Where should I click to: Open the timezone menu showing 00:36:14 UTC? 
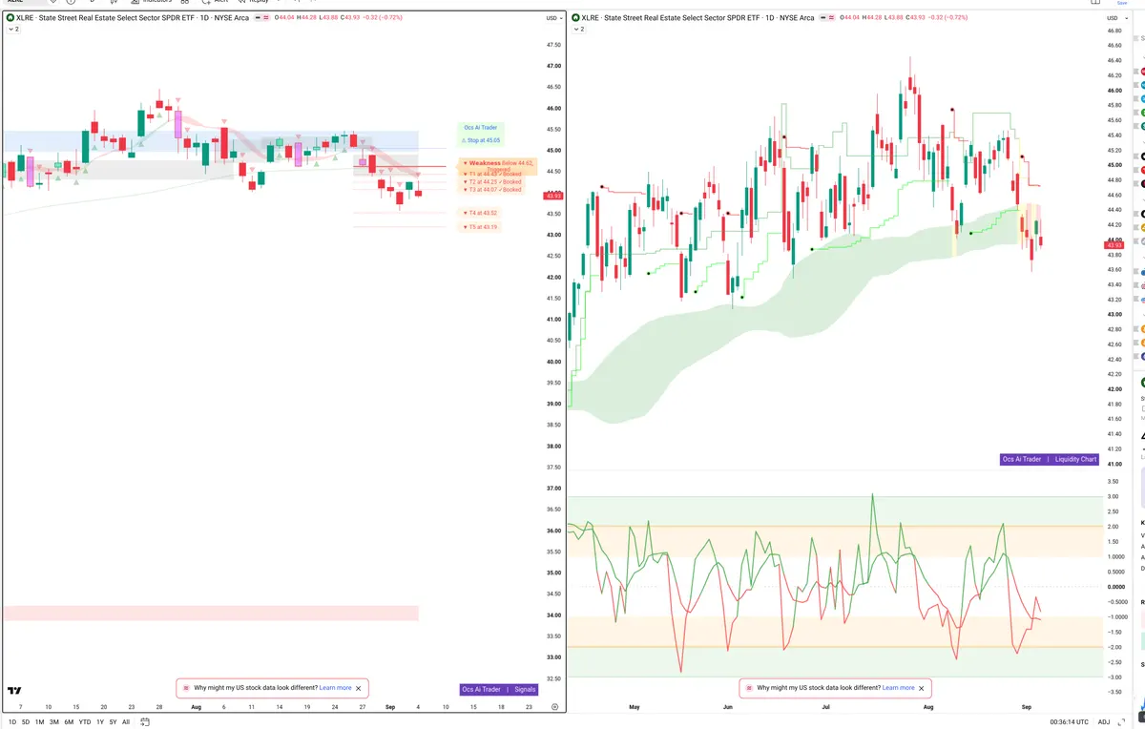coord(1069,721)
